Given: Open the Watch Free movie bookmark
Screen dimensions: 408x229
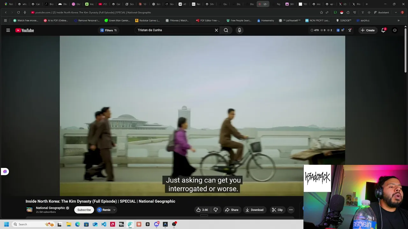Looking at the screenshot, I should pos(25,20).
